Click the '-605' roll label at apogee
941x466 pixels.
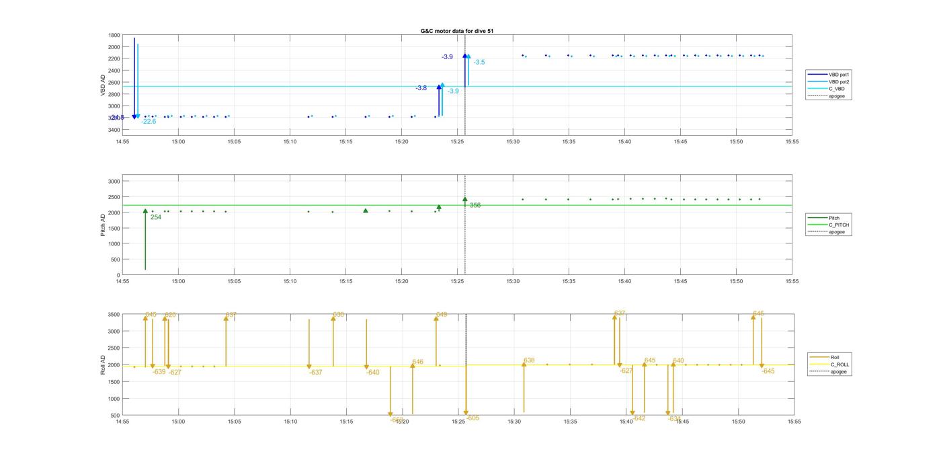click(473, 418)
